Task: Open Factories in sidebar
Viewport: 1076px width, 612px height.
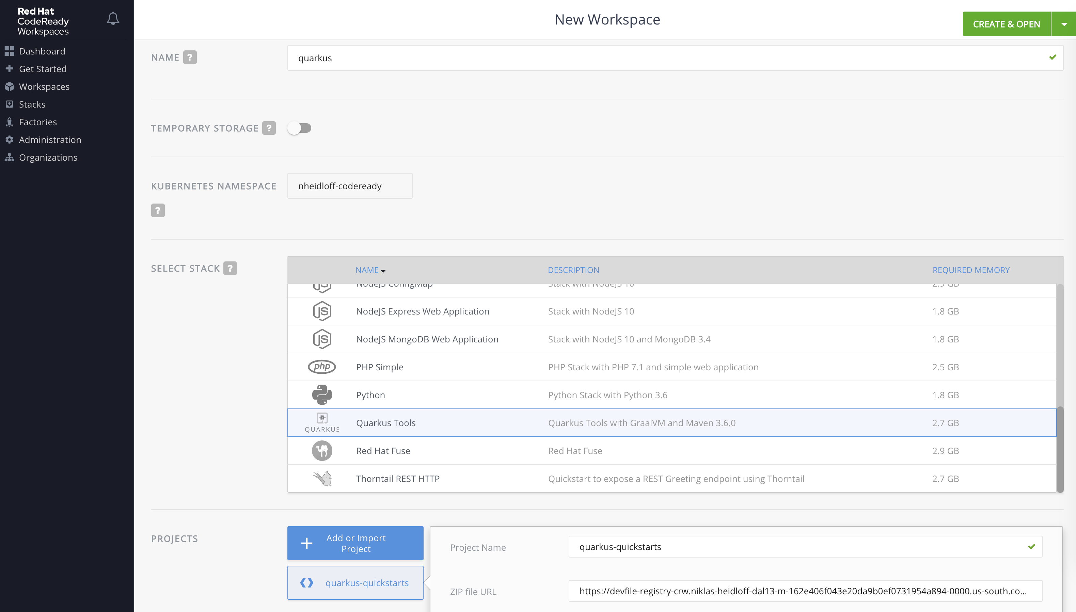Action: (x=38, y=122)
